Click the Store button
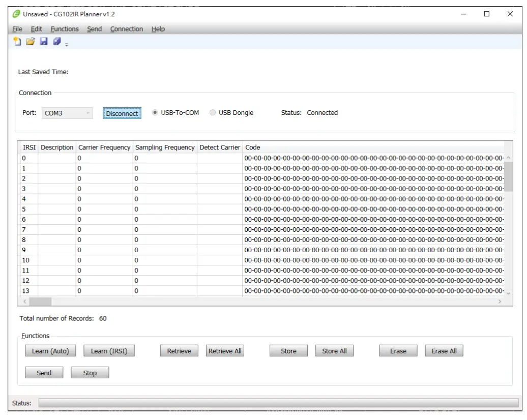The image size is (527, 420). point(289,351)
